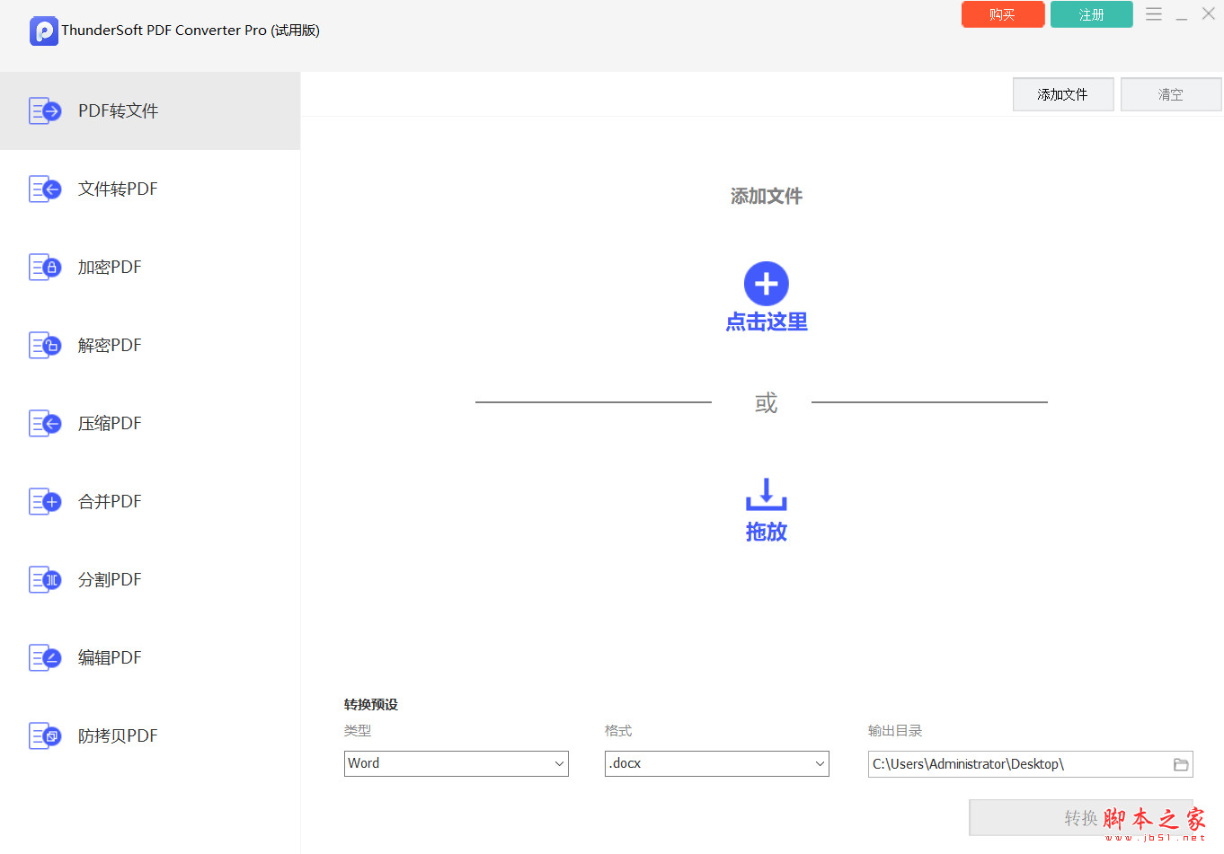Expand the 类型 Word dropdown
Screen dimensions: 1224x854
pos(457,763)
